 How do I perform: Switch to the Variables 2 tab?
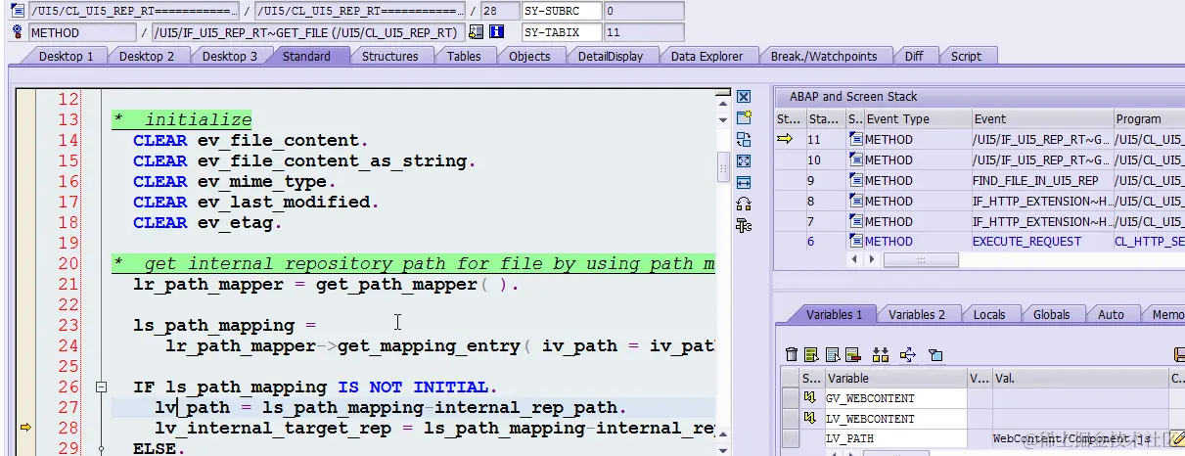[x=917, y=314]
